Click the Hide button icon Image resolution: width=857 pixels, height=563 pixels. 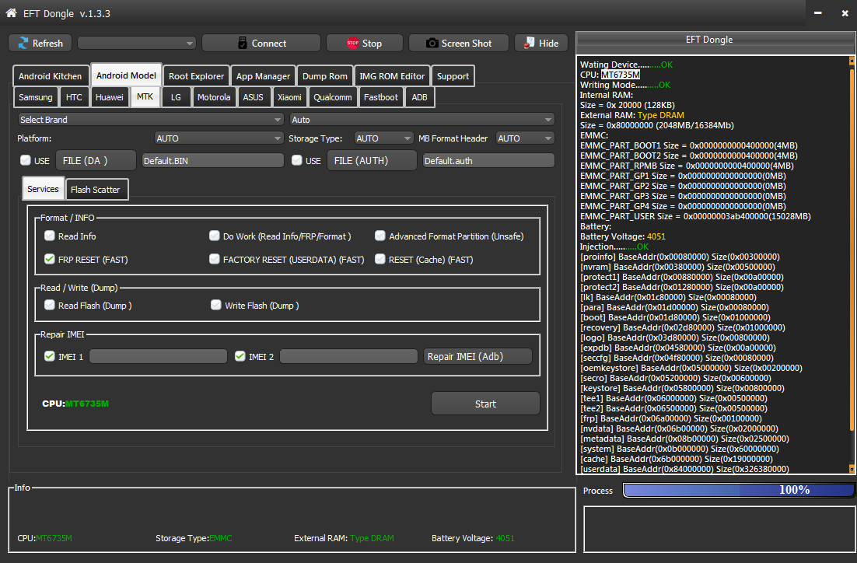529,44
